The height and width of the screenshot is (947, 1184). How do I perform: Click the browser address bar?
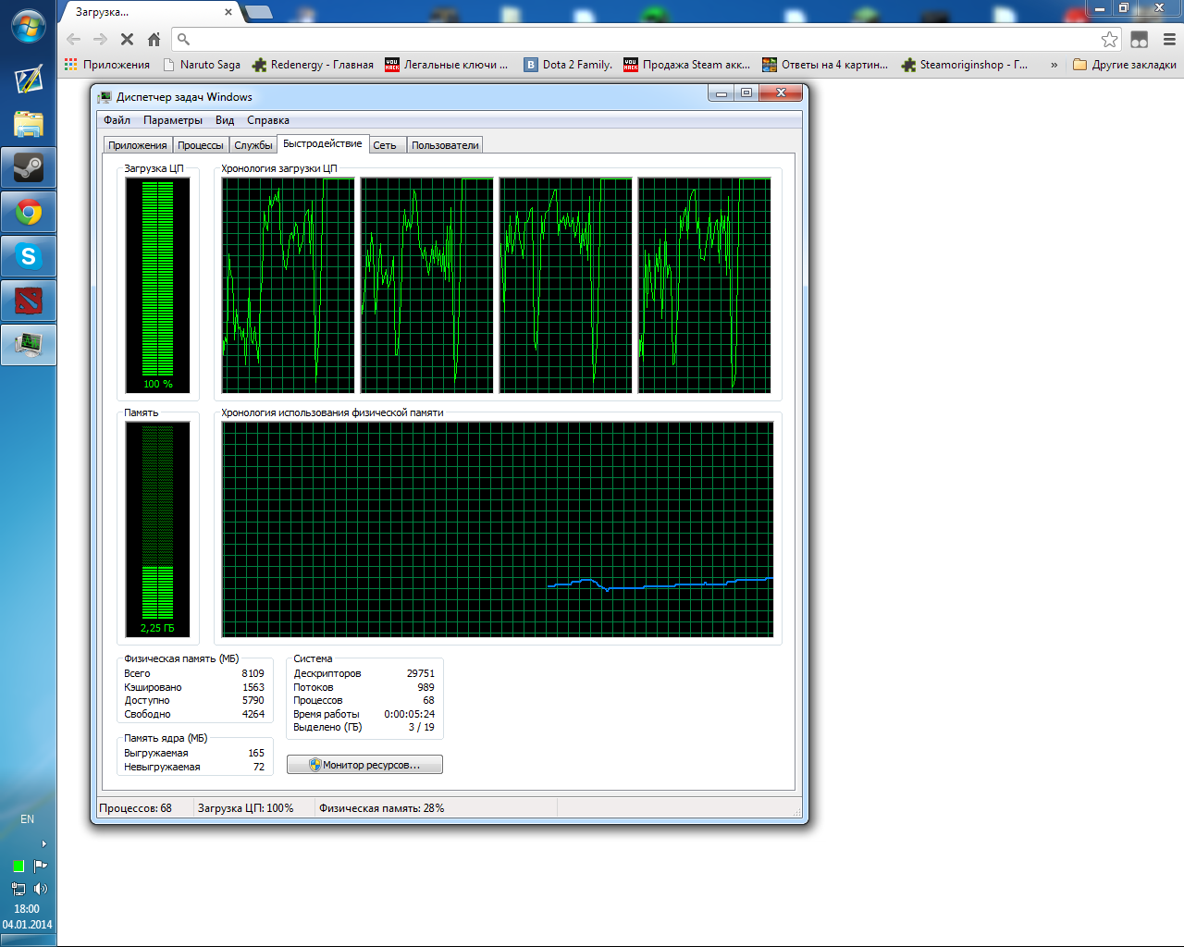638,39
